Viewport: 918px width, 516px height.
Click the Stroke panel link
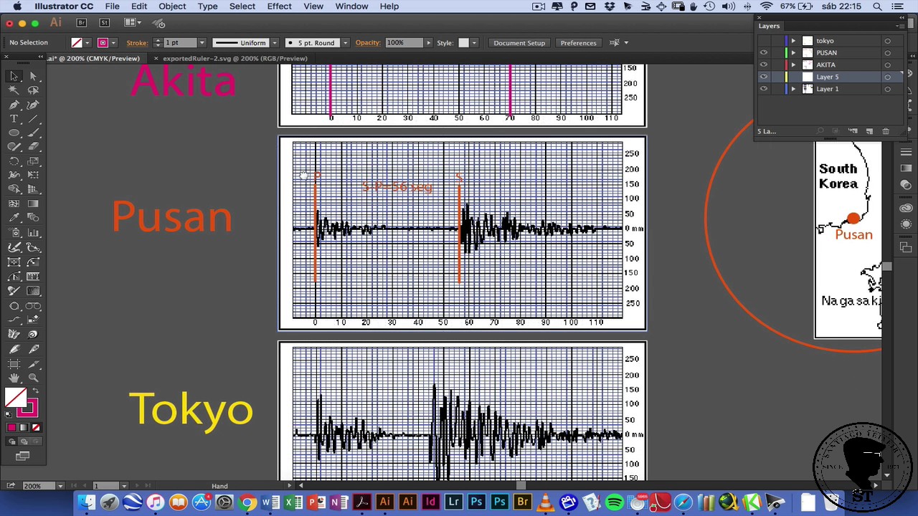[137, 42]
